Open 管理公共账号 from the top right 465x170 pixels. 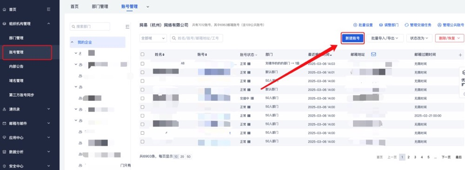[451, 25]
